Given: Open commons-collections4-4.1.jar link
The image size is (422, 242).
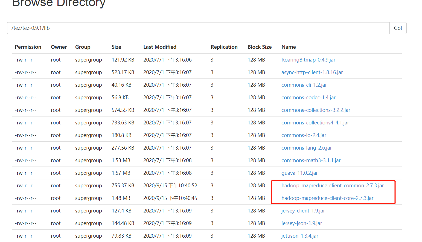Looking at the screenshot, I should click(315, 123).
